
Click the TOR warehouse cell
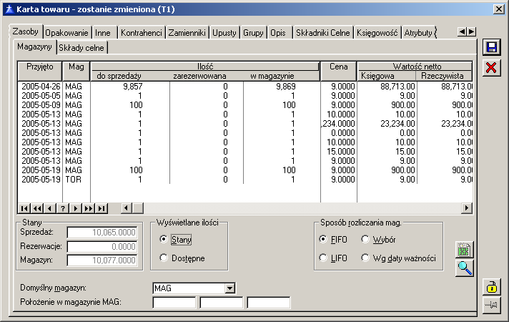click(74, 180)
